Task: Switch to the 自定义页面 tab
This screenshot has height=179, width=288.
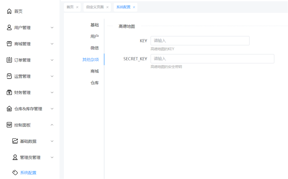Action: click(x=95, y=7)
